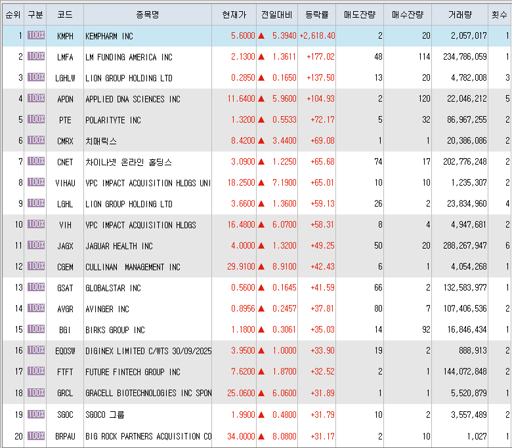
Task: Open 차이나넷 온라인 홀딩스 stock name
Action: pos(128,162)
